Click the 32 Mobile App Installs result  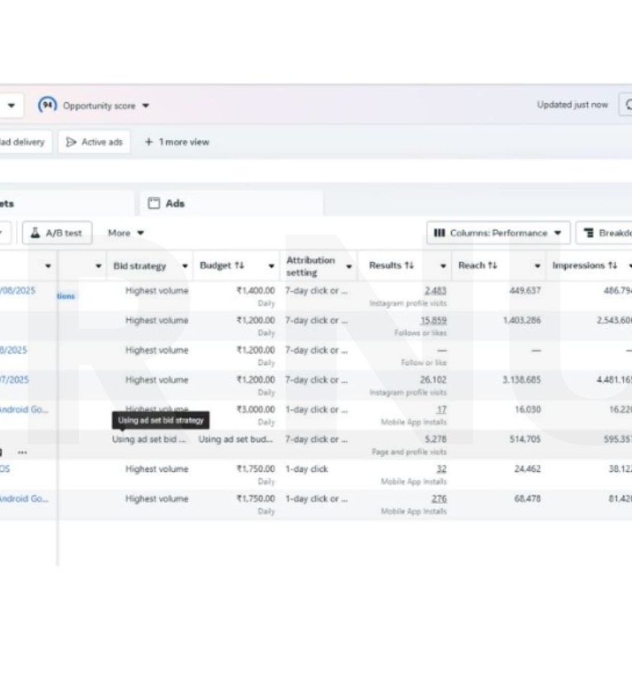[441, 469]
